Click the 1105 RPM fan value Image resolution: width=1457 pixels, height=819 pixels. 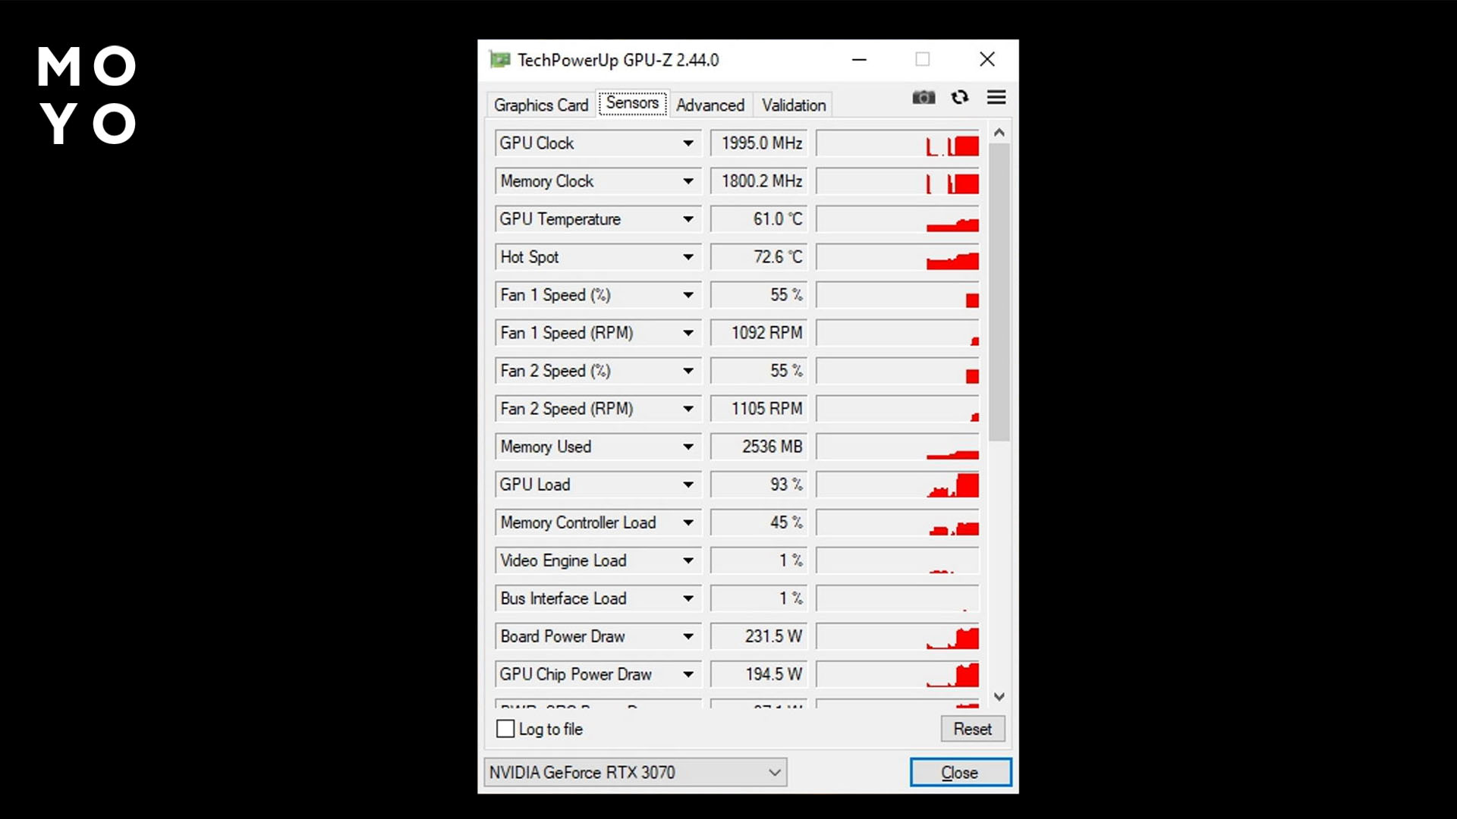tap(760, 409)
